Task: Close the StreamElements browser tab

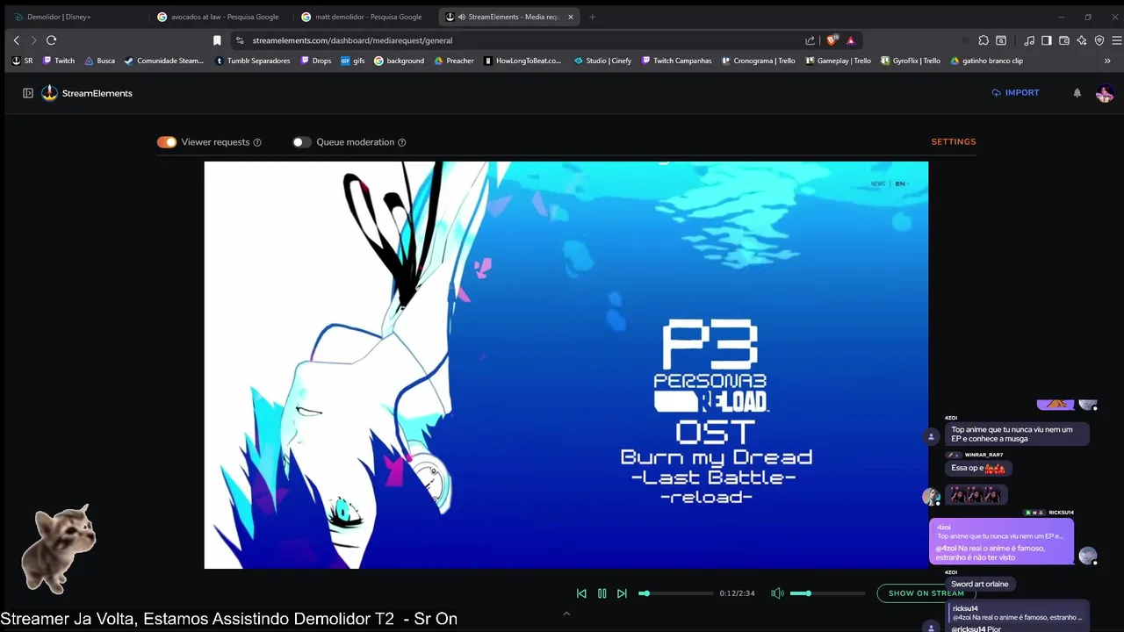Action: pyautogui.click(x=571, y=17)
